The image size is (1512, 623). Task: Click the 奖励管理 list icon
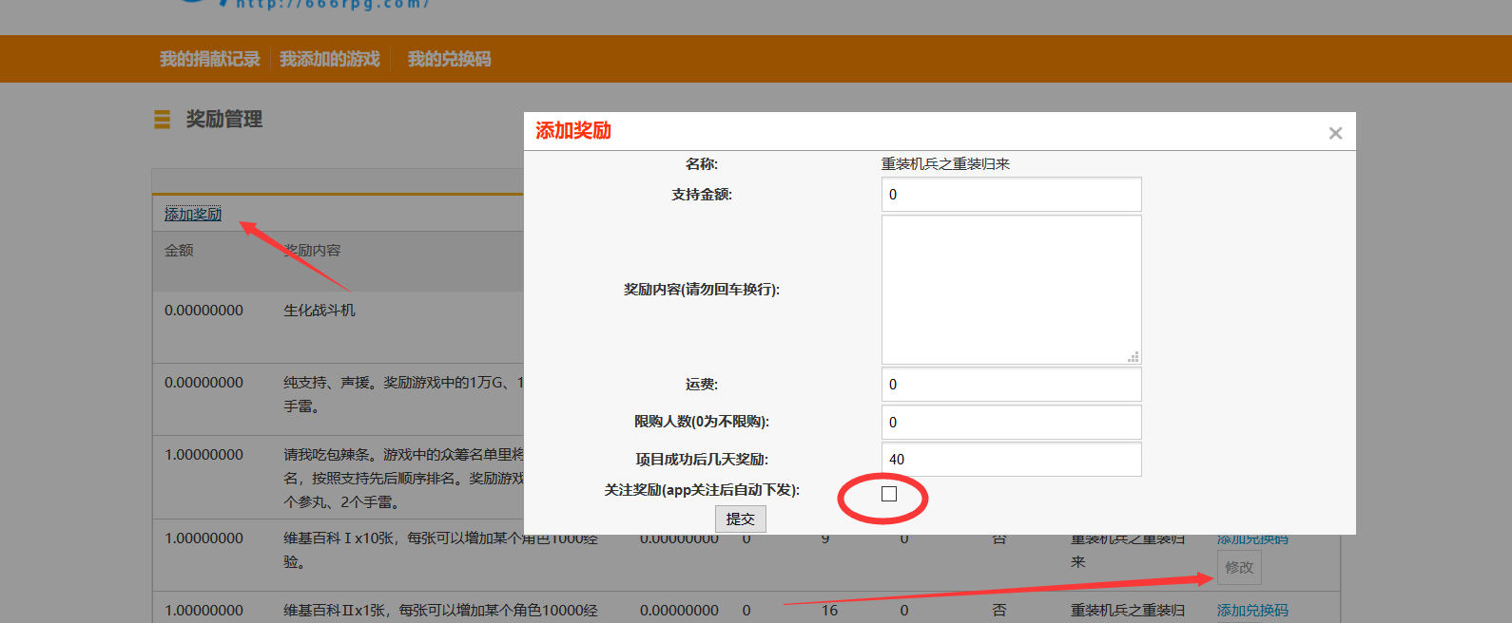[163, 120]
